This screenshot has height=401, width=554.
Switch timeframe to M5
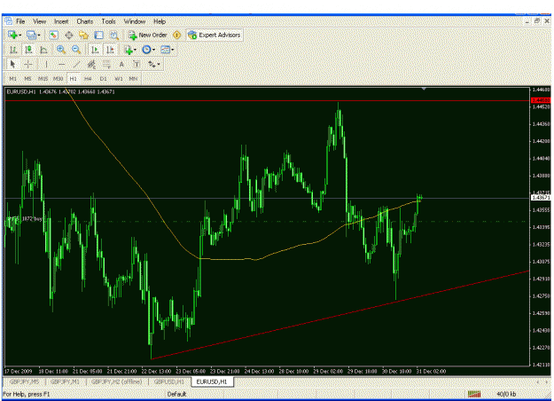pos(27,78)
